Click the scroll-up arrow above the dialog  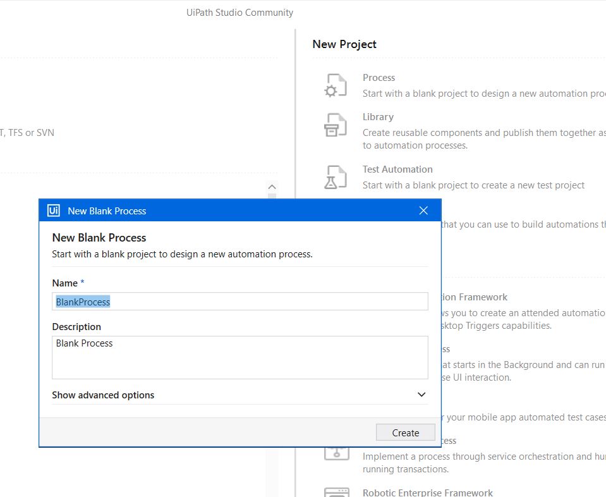pyautogui.click(x=272, y=187)
